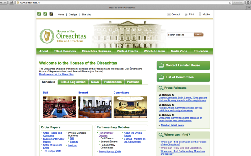Click the browser address bar URL
The width and height of the screenshot is (251, 156).
30,3
